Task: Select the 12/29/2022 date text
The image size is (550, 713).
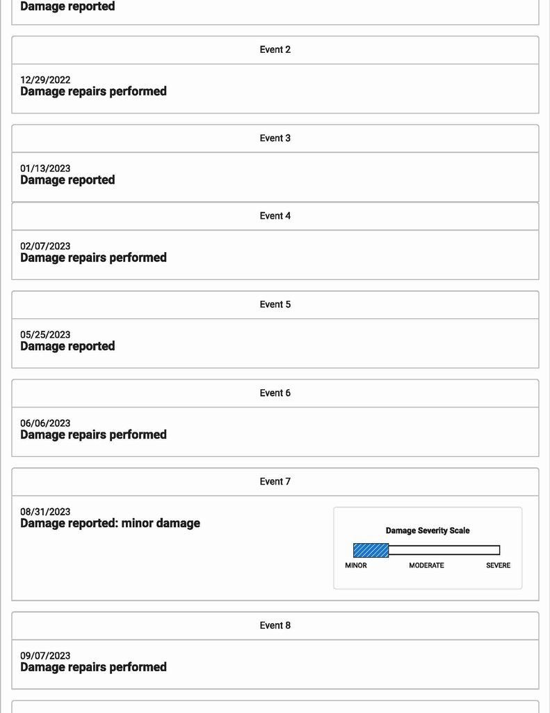Action: [45, 80]
